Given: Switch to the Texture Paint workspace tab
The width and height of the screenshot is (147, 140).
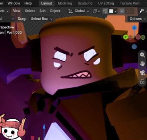Looking at the screenshot, I should point(130,4).
